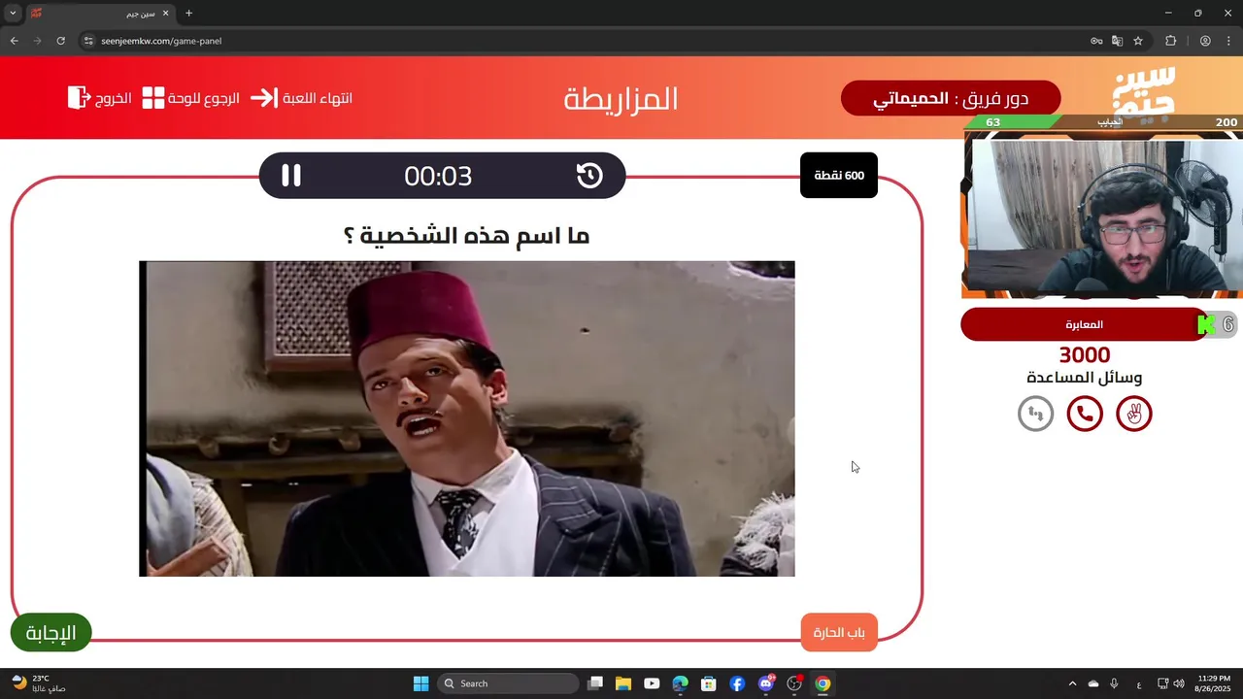Click the microphone icon in system tray

[1114, 683]
